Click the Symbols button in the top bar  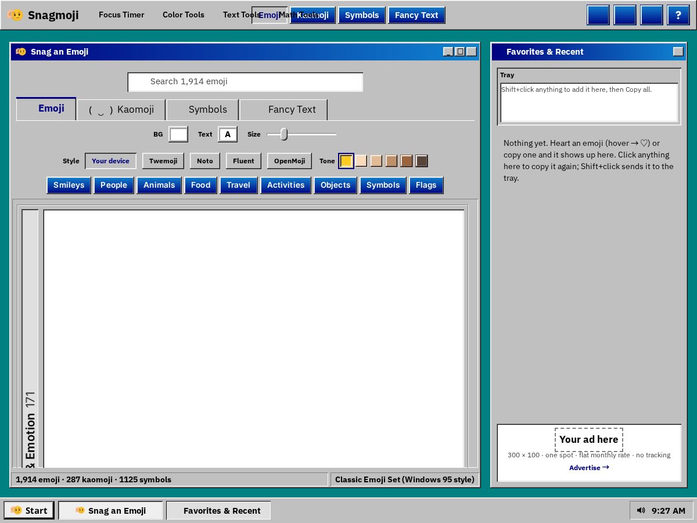pos(362,15)
